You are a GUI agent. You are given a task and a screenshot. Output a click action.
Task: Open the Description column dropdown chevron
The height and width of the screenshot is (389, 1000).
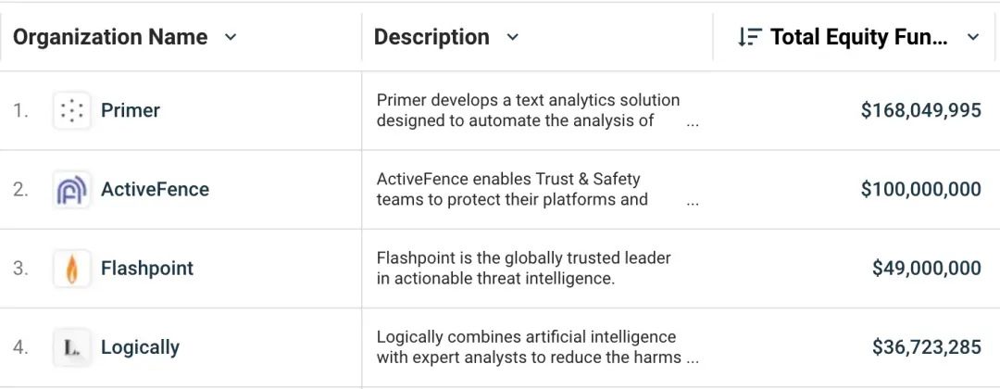point(512,37)
